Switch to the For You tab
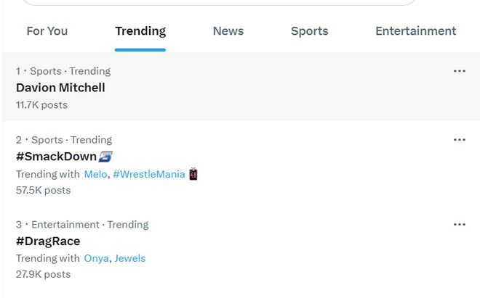 point(47,31)
